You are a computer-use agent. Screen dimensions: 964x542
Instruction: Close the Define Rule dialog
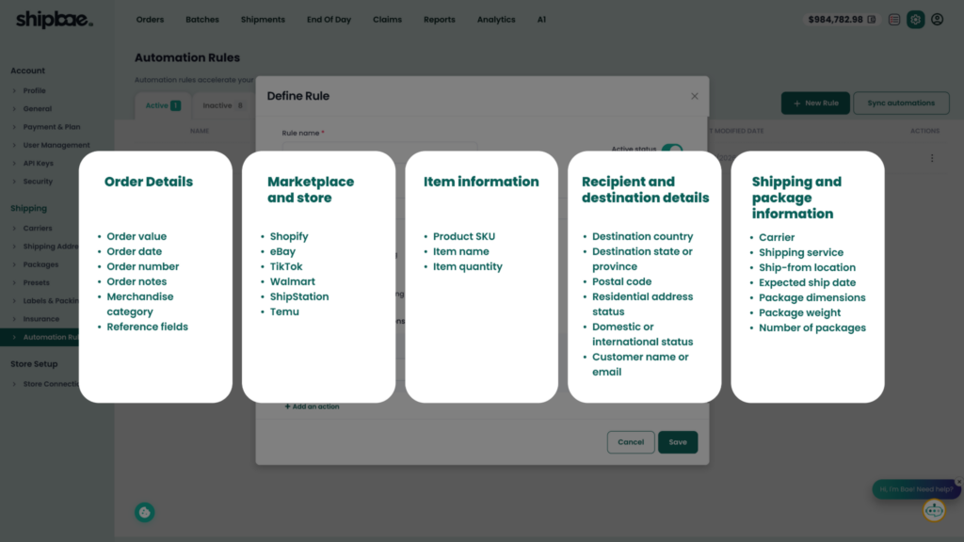click(x=694, y=96)
